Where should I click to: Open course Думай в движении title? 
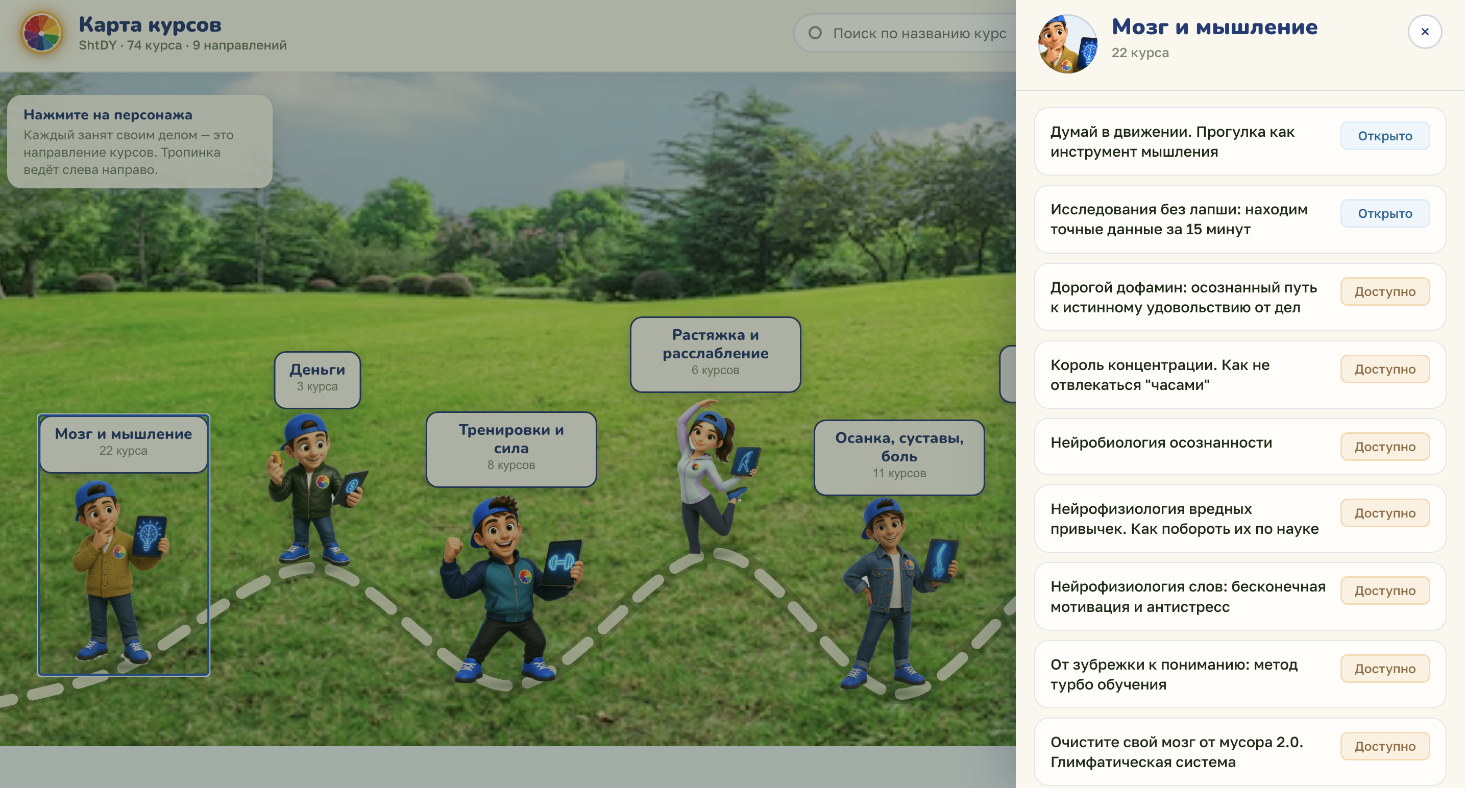[x=1172, y=141]
